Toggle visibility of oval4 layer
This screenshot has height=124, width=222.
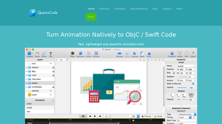(51, 95)
